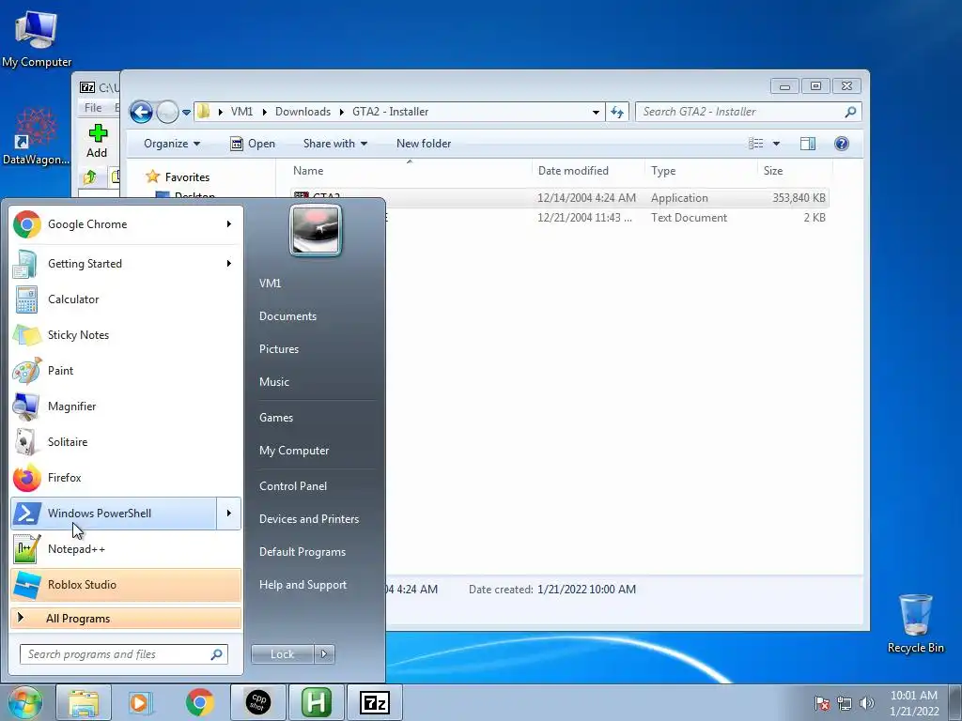
Task: Open the address bar history dropdown
Action: [x=596, y=113]
